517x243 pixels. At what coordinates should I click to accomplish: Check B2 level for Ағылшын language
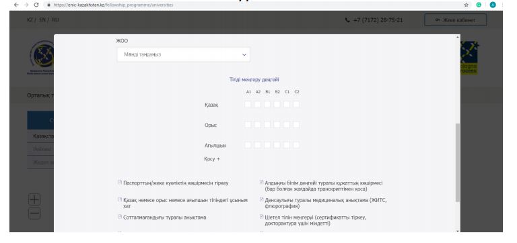pyautogui.click(x=277, y=145)
